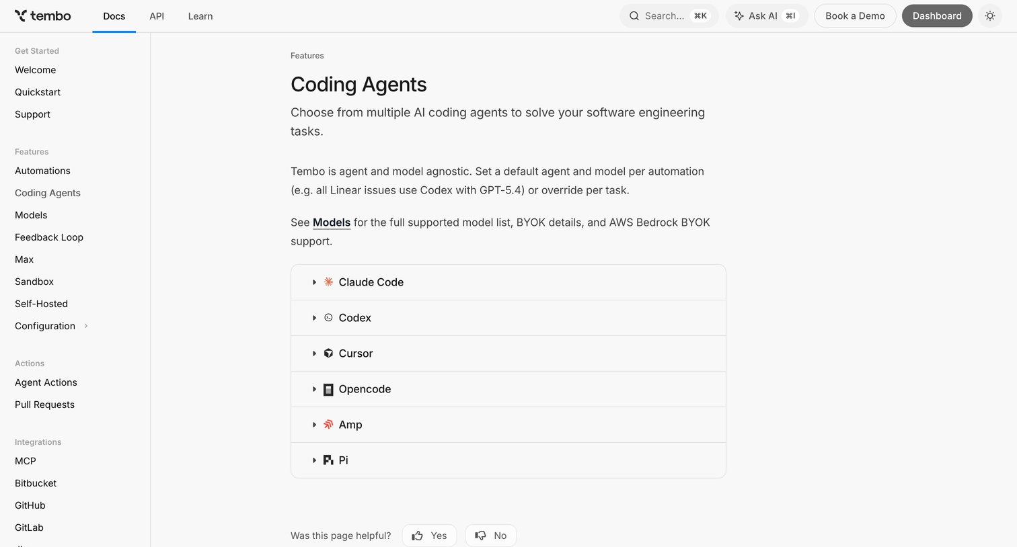Open Welcome in the sidebar
1017x547 pixels.
[36, 70]
